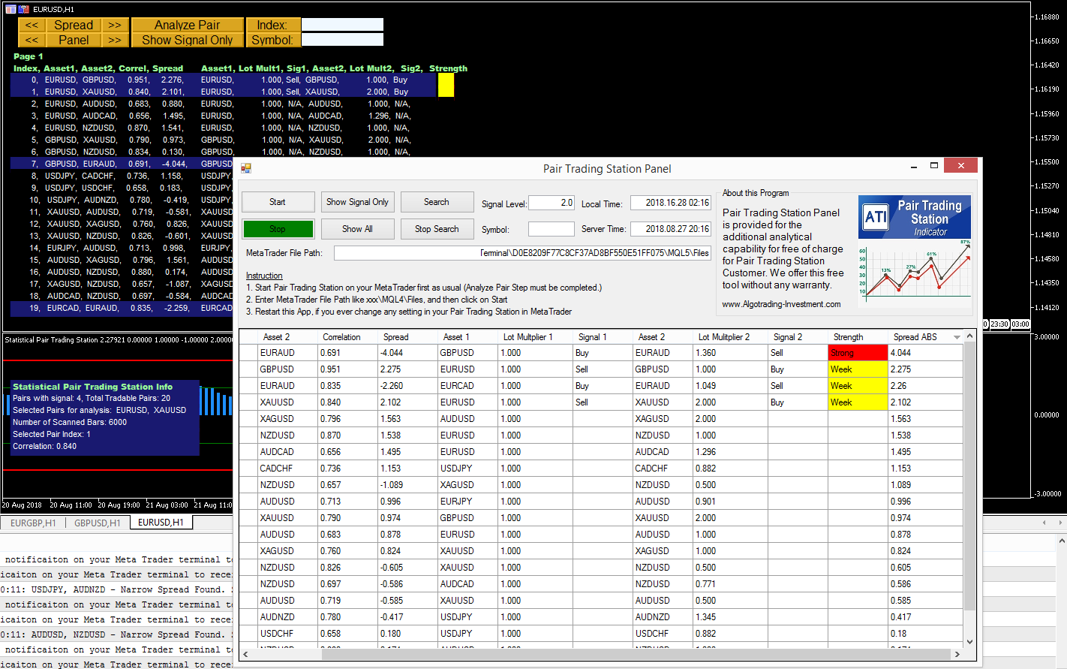
Task: Click the horizontal scrollbar right arrow in the table
Action: coord(957,654)
